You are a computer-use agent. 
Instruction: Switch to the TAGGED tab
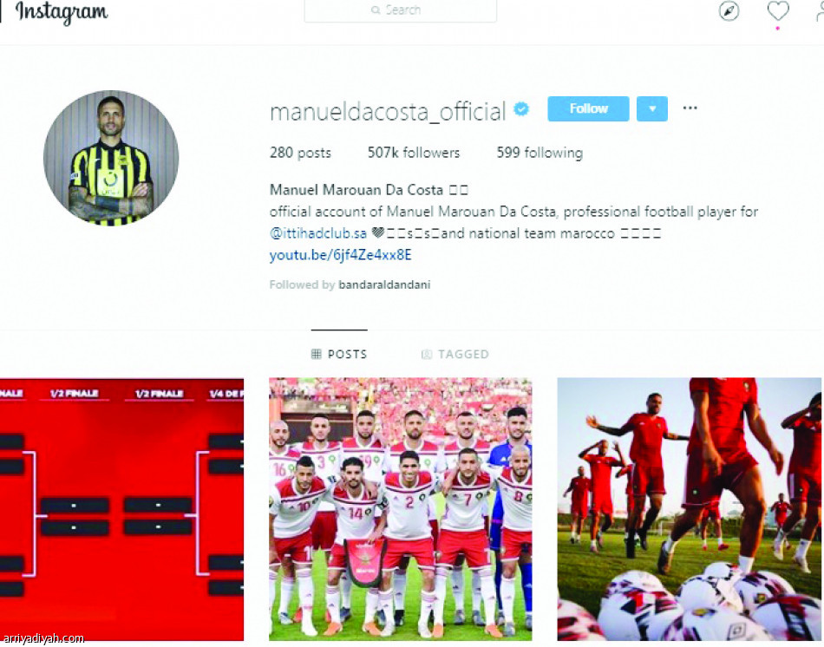pyautogui.click(x=455, y=354)
